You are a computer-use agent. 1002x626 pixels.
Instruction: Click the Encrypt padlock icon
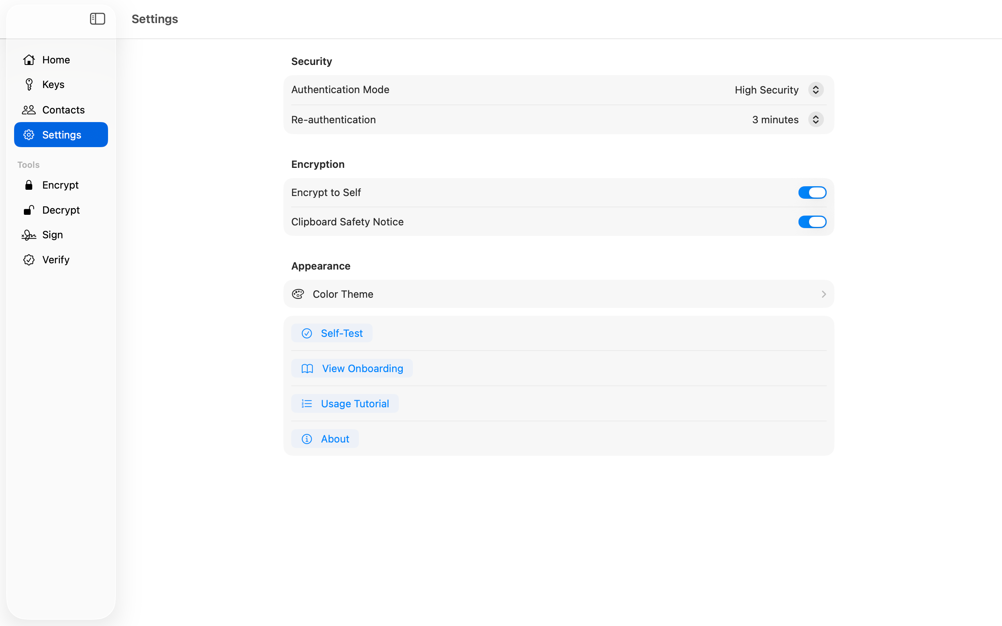[x=29, y=185]
